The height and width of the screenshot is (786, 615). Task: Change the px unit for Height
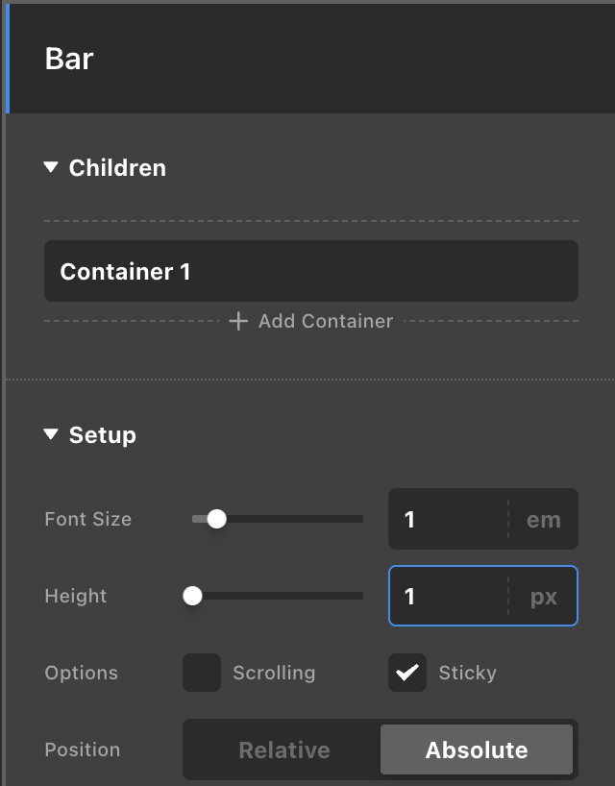pos(543,597)
